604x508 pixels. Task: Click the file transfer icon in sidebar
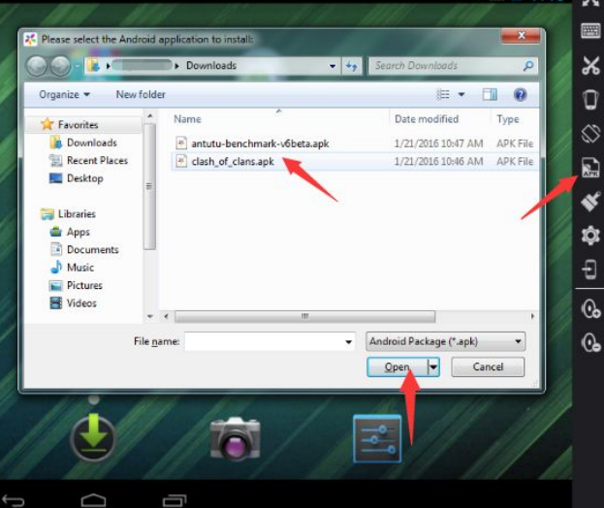[590, 270]
